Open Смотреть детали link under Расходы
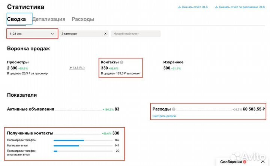The width and height of the screenshot is (270, 166). [x=164, y=116]
